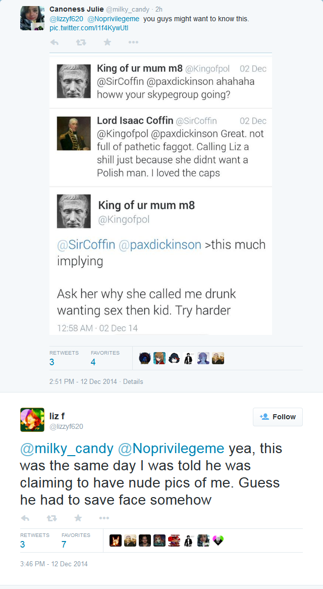Open @milky_candy mention in liz f's reply
Image resolution: width=323 pixels, height=589 pixels.
click(67, 449)
